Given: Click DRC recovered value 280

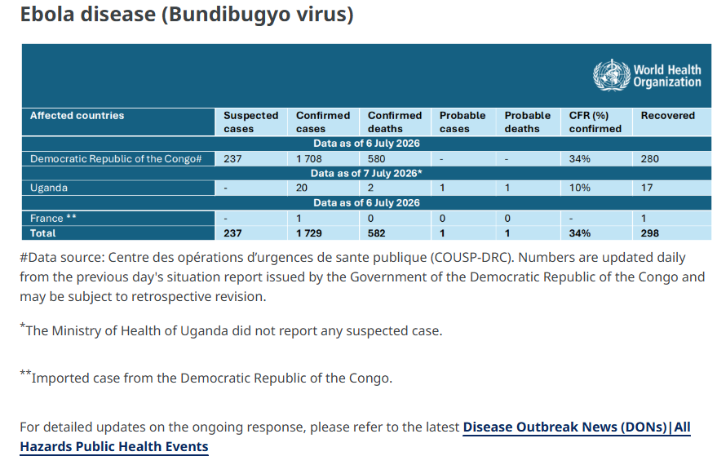Looking at the screenshot, I should [x=649, y=159].
